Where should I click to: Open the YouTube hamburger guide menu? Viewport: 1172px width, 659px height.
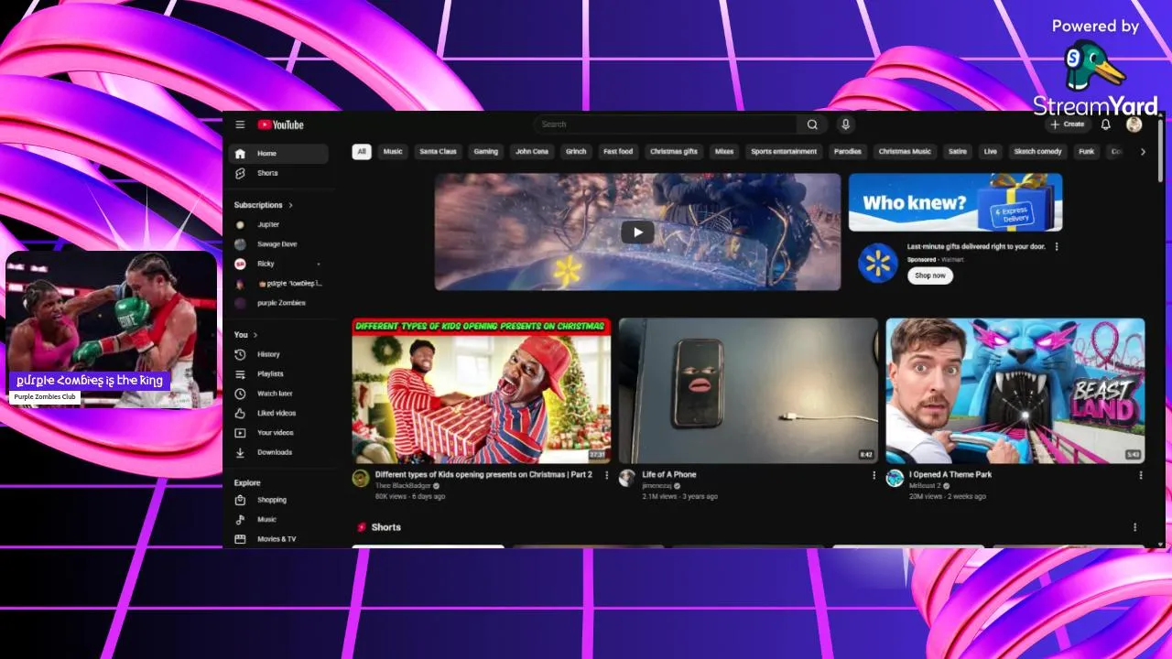click(x=240, y=124)
